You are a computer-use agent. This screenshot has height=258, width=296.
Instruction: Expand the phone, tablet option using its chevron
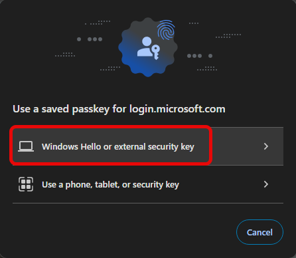coord(266,184)
